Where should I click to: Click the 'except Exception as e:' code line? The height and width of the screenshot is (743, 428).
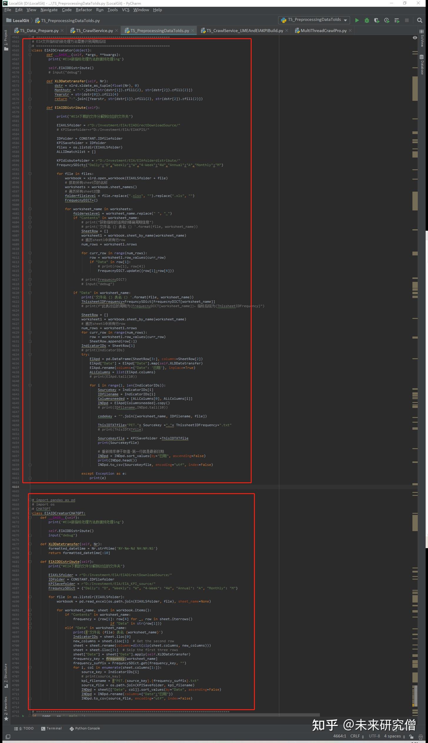click(104, 473)
